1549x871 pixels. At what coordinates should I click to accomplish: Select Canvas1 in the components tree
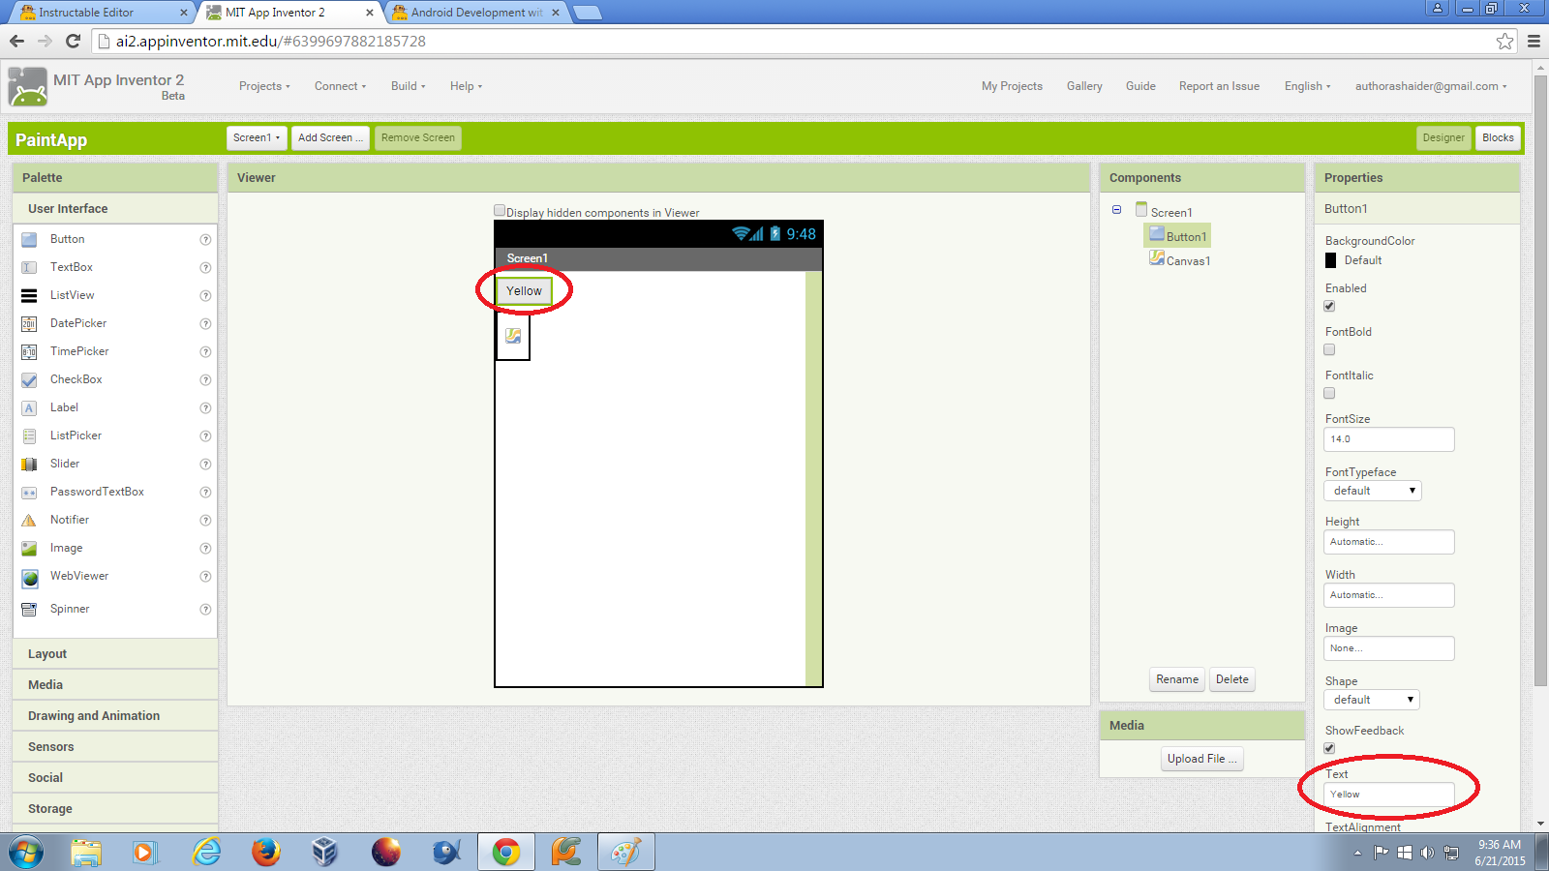(1179, 259)
